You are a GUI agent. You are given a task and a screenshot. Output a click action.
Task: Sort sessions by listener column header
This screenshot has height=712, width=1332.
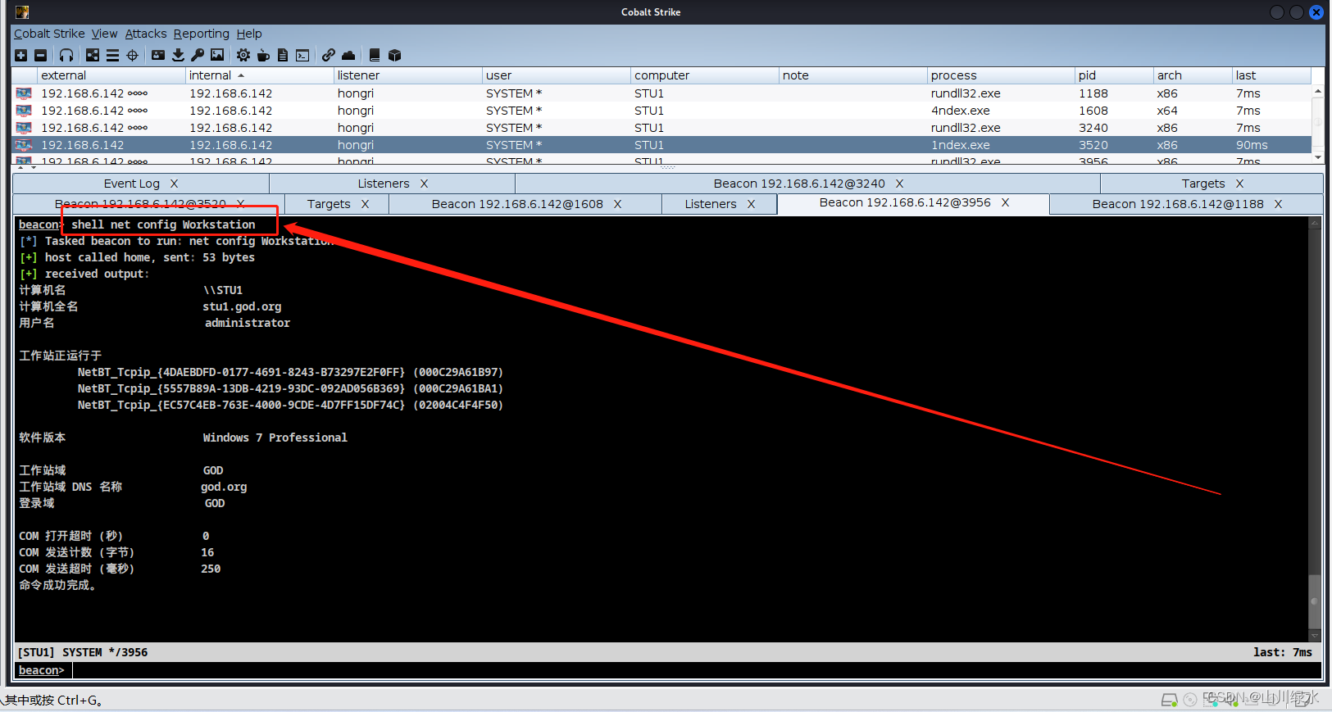pos(407,75)
